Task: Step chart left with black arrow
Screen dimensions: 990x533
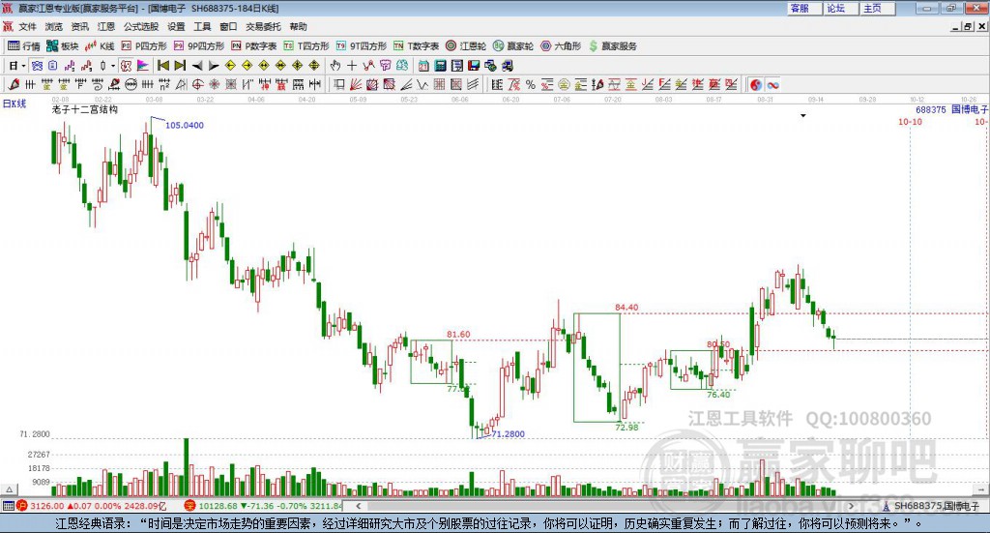Action: pyautogui.click(x=197, y=66)
